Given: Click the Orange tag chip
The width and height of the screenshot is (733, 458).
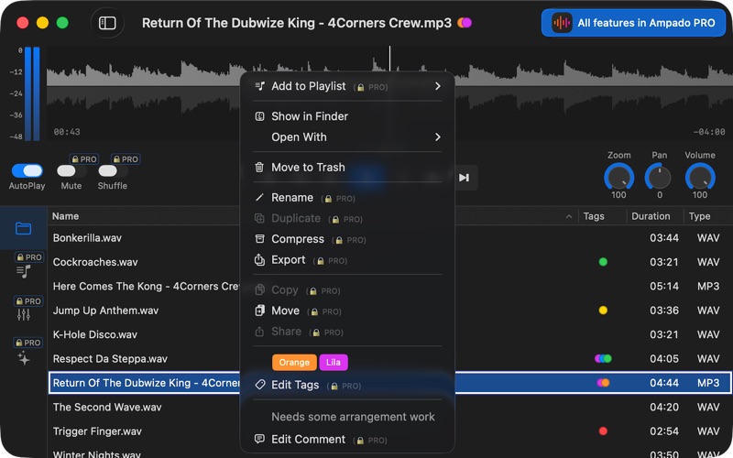Looking at the screenshot, I should point(294,362).
